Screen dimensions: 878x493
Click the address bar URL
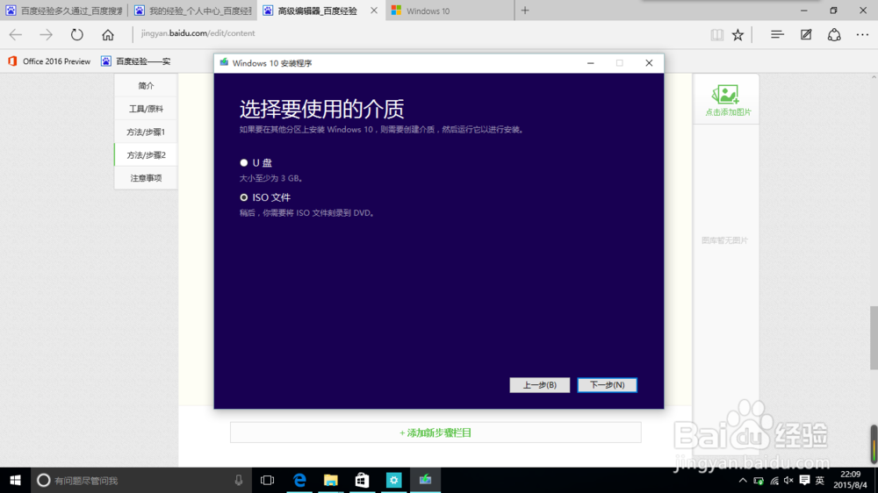[198, 33]
